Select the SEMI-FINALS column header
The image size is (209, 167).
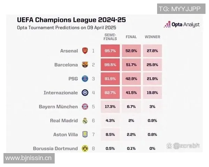click(110, 37)
